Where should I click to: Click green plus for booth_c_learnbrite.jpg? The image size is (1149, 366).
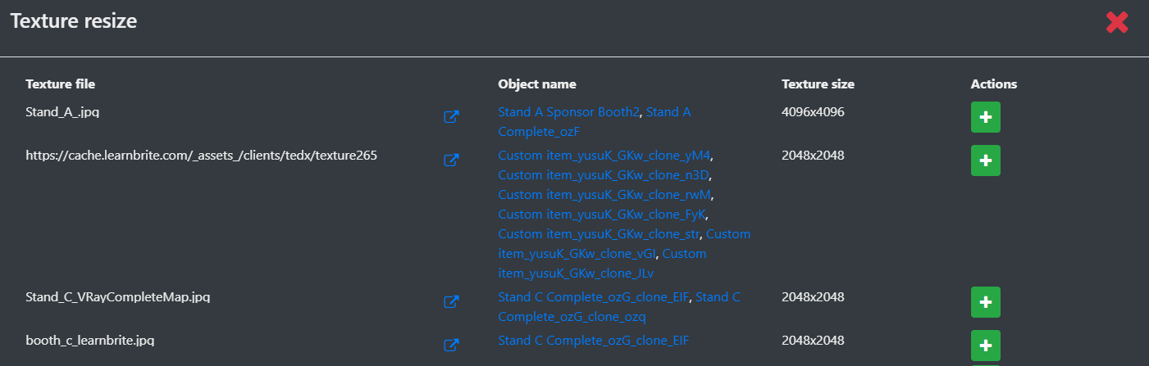(x=985, y=346)
